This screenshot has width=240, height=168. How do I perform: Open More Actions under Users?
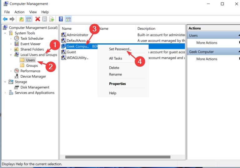click(x=207, y=43)
